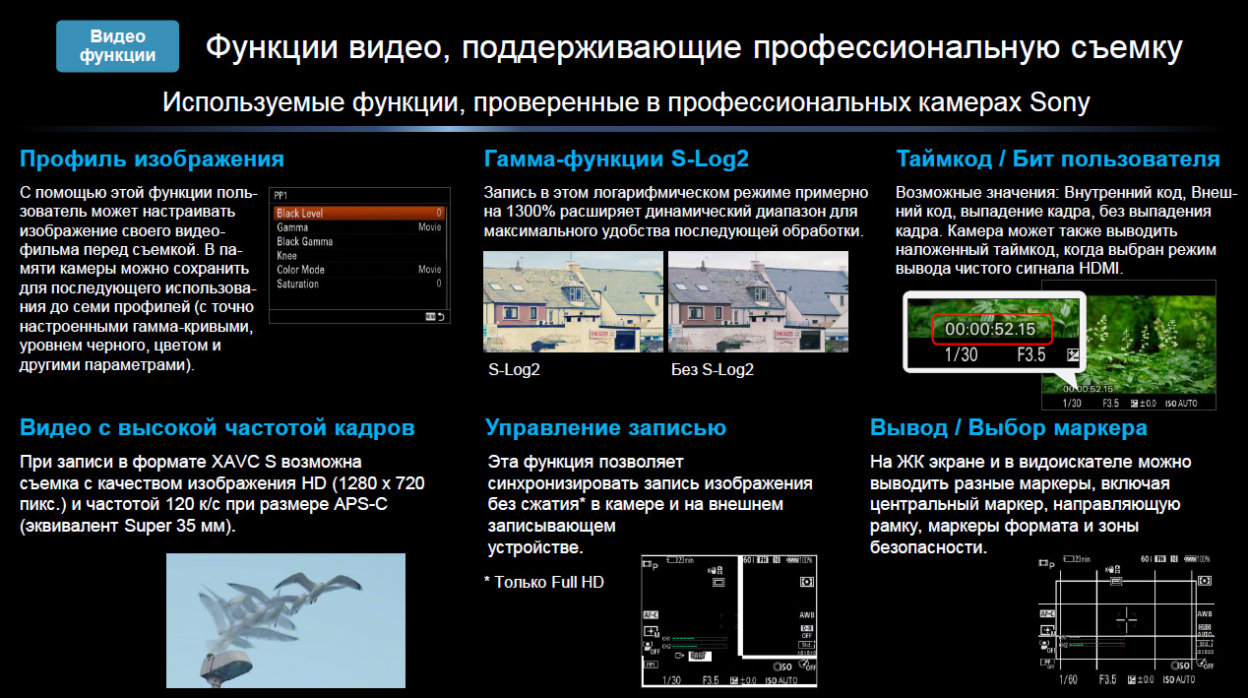Image resolution: width=1248 pixels, height=698 pixels.
Task: Select the highlighted Black Level menu row
Action: (358, 213)
